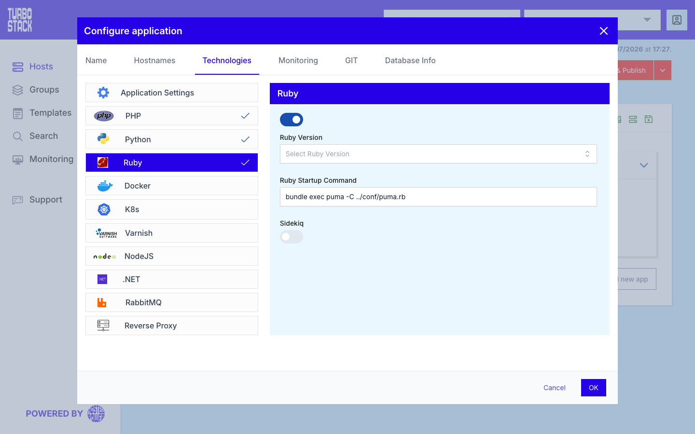Switch to the Hostnames tab

pos(154,60)
